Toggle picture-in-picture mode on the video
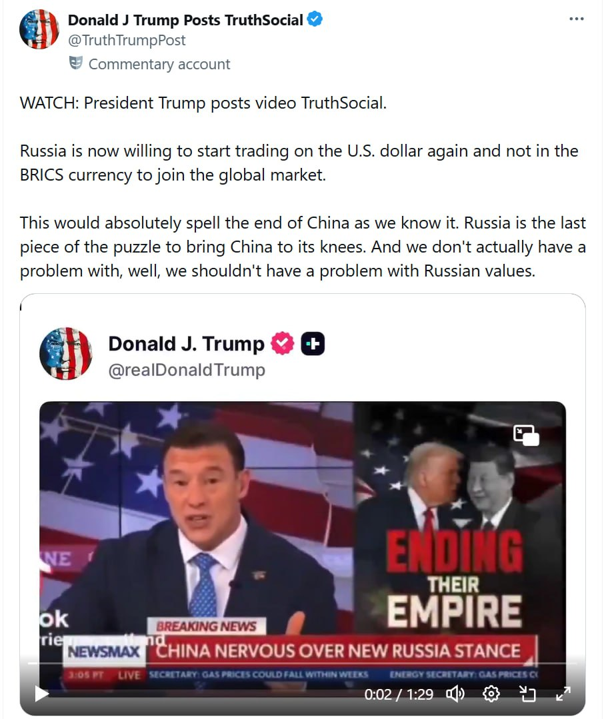The image size is (612, 719). click(526, 435)
